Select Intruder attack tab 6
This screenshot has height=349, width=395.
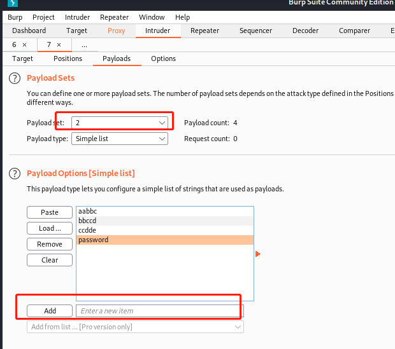pos(14,44)
